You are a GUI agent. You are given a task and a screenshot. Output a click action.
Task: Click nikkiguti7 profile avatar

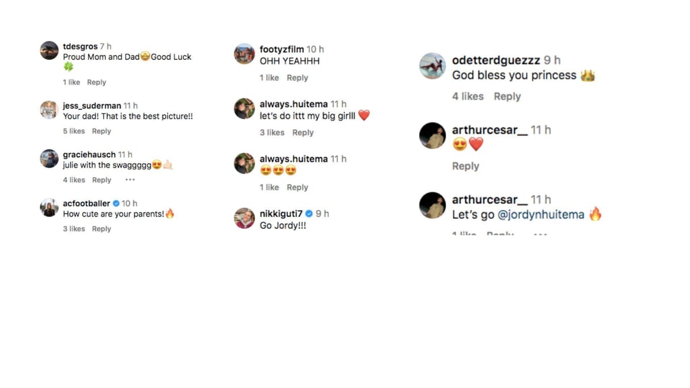pos(244,218)
